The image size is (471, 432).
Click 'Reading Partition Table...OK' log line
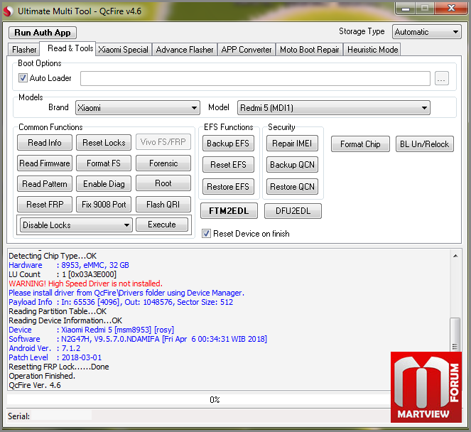[58, 311]
